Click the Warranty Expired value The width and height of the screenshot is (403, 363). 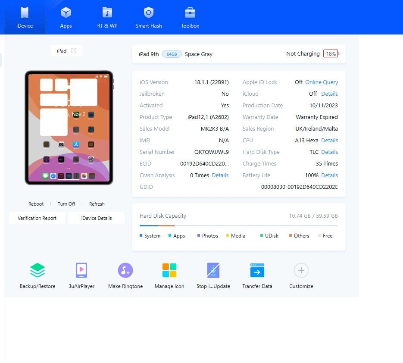coord(317,117)
